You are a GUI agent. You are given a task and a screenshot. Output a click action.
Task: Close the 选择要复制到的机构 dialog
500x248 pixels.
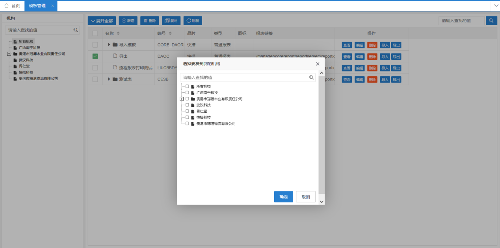click(x=318, y=64)
